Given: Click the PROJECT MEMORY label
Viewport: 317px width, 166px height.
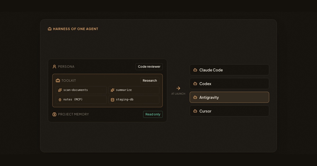Looking at the screenshot, I should tap(73, 114).
